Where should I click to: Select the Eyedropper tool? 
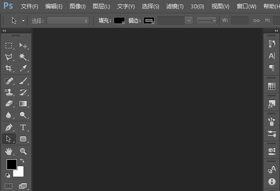point(23,68)
